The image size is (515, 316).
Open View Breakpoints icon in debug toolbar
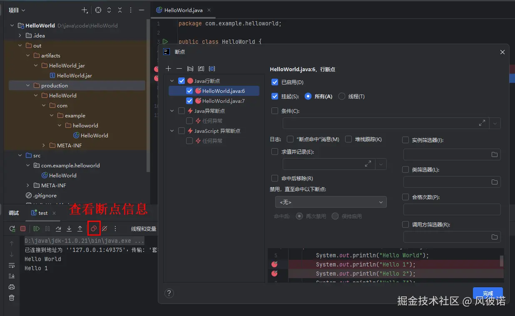[x=94, y=229]
